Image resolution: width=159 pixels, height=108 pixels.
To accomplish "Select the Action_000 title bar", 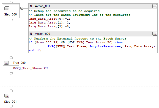I will click(93, 34).
